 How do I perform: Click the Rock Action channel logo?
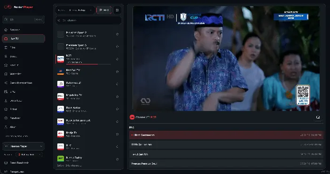(61, 109)
